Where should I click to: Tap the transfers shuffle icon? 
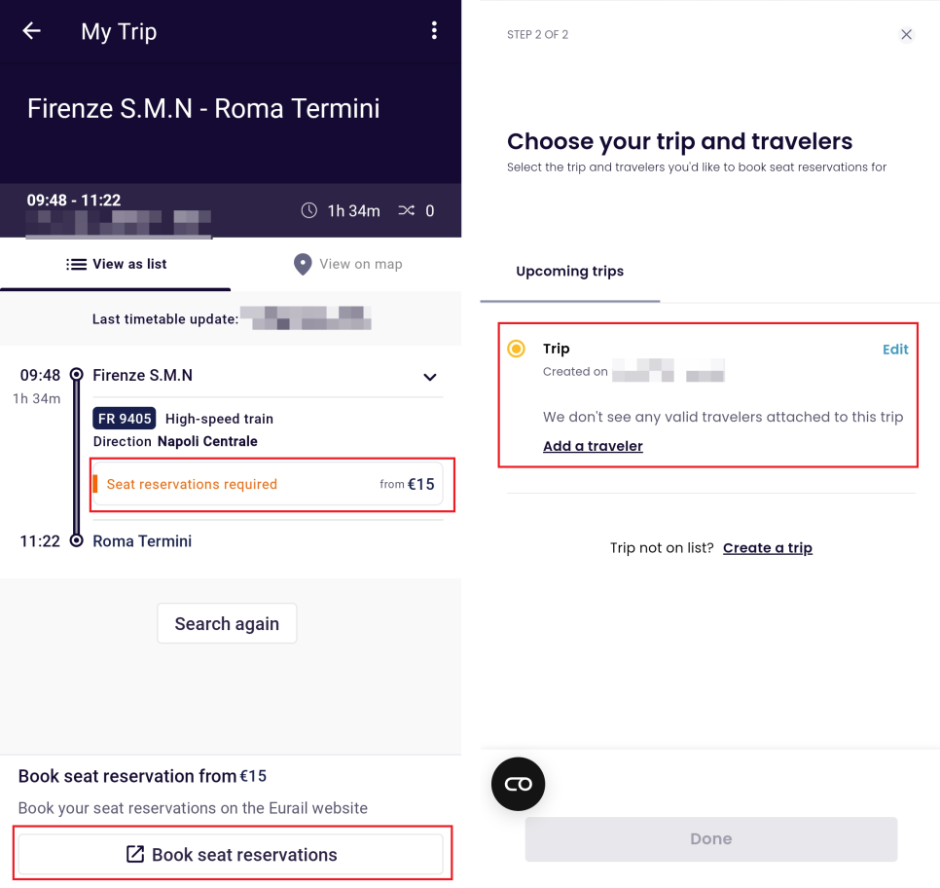tap(407, 210)
